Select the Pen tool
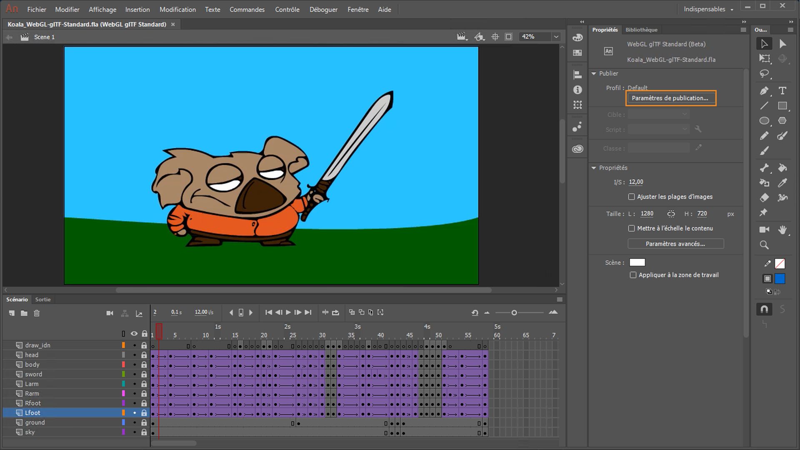The width and height of the screenshot is (800, 450). [764, 91]
